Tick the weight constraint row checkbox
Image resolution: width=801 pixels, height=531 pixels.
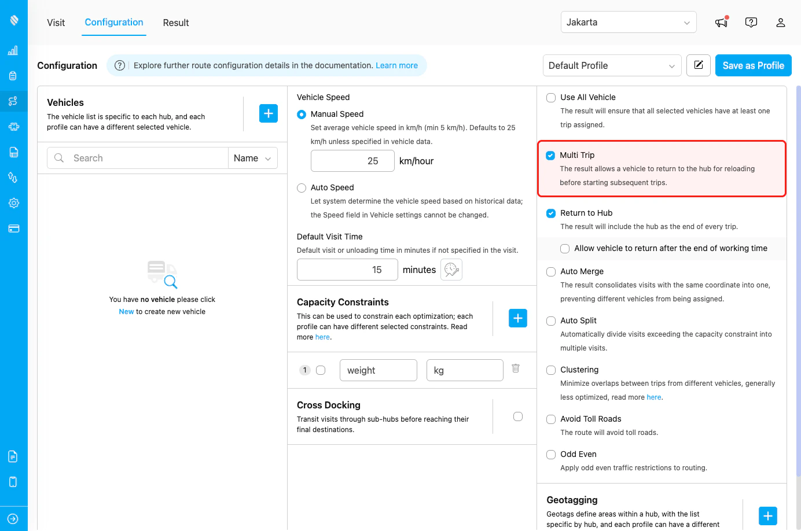tap(321, 370)
